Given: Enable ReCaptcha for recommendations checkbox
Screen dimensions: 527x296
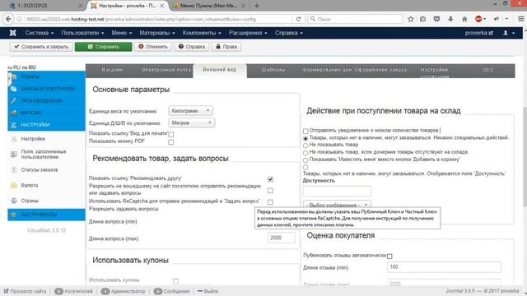Looking at the screenshot, I should (270, 202).
